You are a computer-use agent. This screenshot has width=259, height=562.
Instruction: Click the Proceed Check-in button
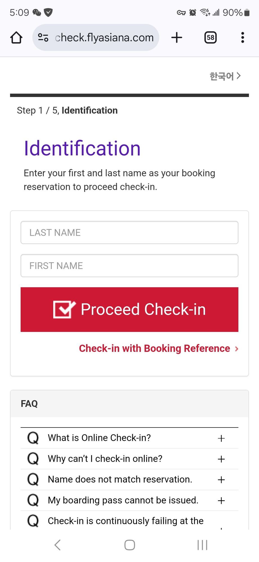pos(129,309)
